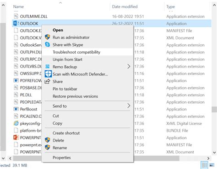This screenshot has height=169, width=217.
Task: Click the 16-08-2022 19:51 date cell
Action: tap(128, 16)
